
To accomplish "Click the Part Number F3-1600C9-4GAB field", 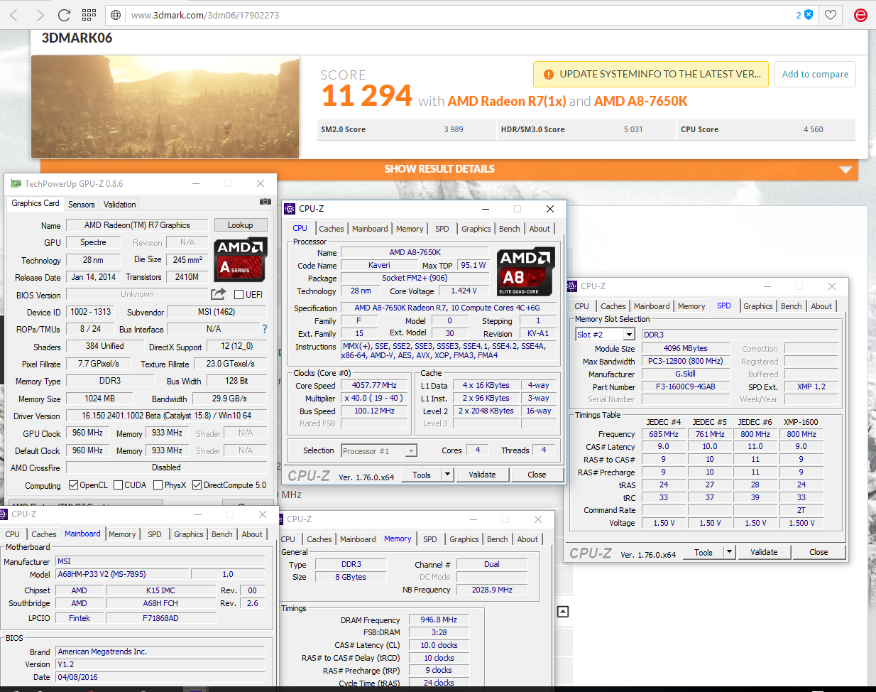I will coord(686,387).
